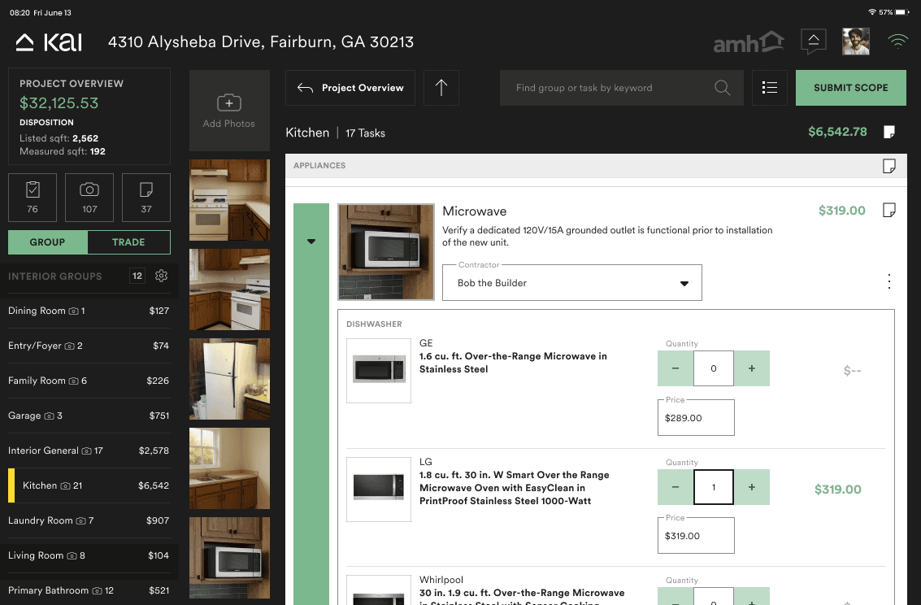The width and height of the screenshot is (921, 605).
Task: Open the stove and range hood photo thumbnail
Action: pyautogui.click(x=230, y=200)
